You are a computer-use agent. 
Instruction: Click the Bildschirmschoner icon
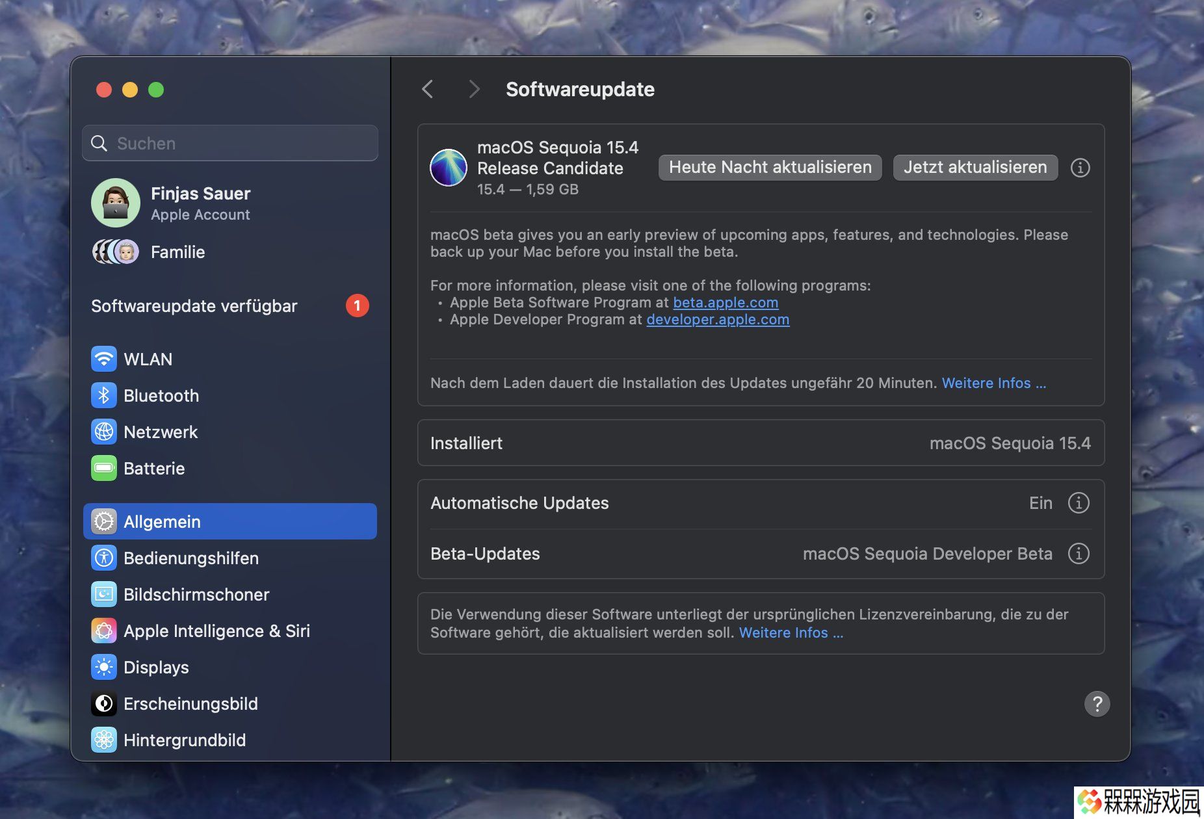104,594
